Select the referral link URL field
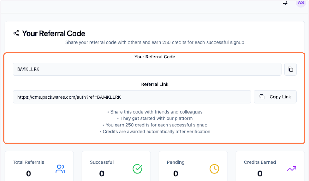Viewport: 309px width, 181px height. 132,97
